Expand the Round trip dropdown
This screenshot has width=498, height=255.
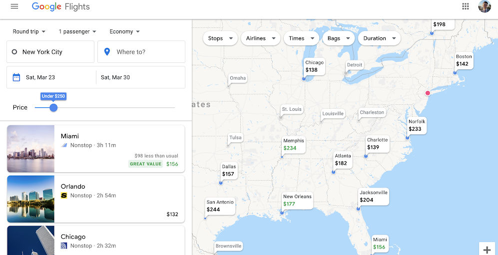(29, 31)
